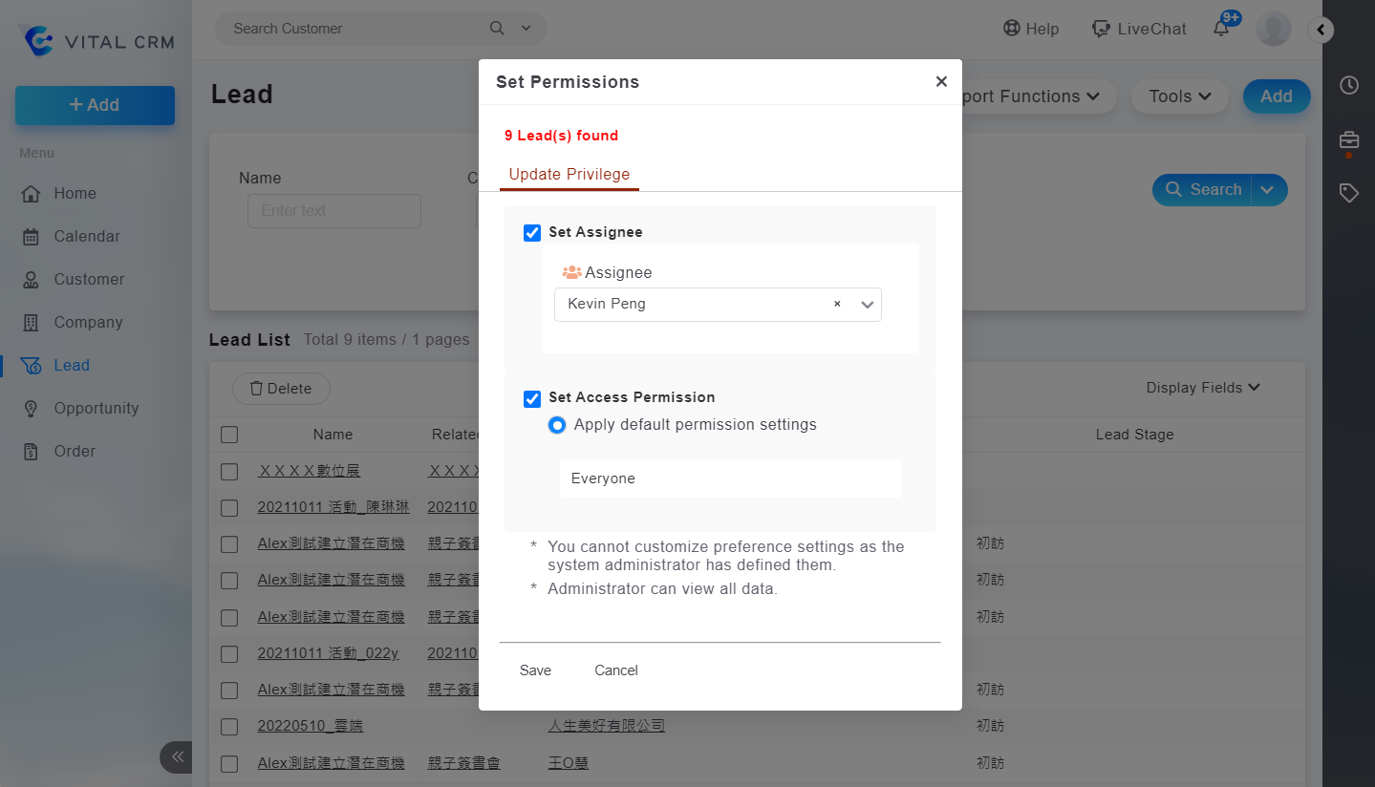This screenshot has width=1375, height=787.
Task: Click the user avatar profile icon
Action: 1273,29
